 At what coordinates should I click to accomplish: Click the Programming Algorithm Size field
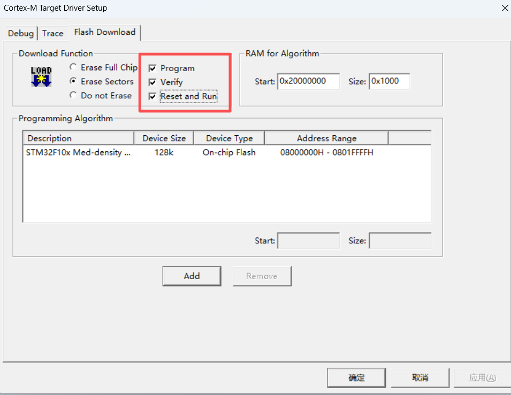(400, 241)
